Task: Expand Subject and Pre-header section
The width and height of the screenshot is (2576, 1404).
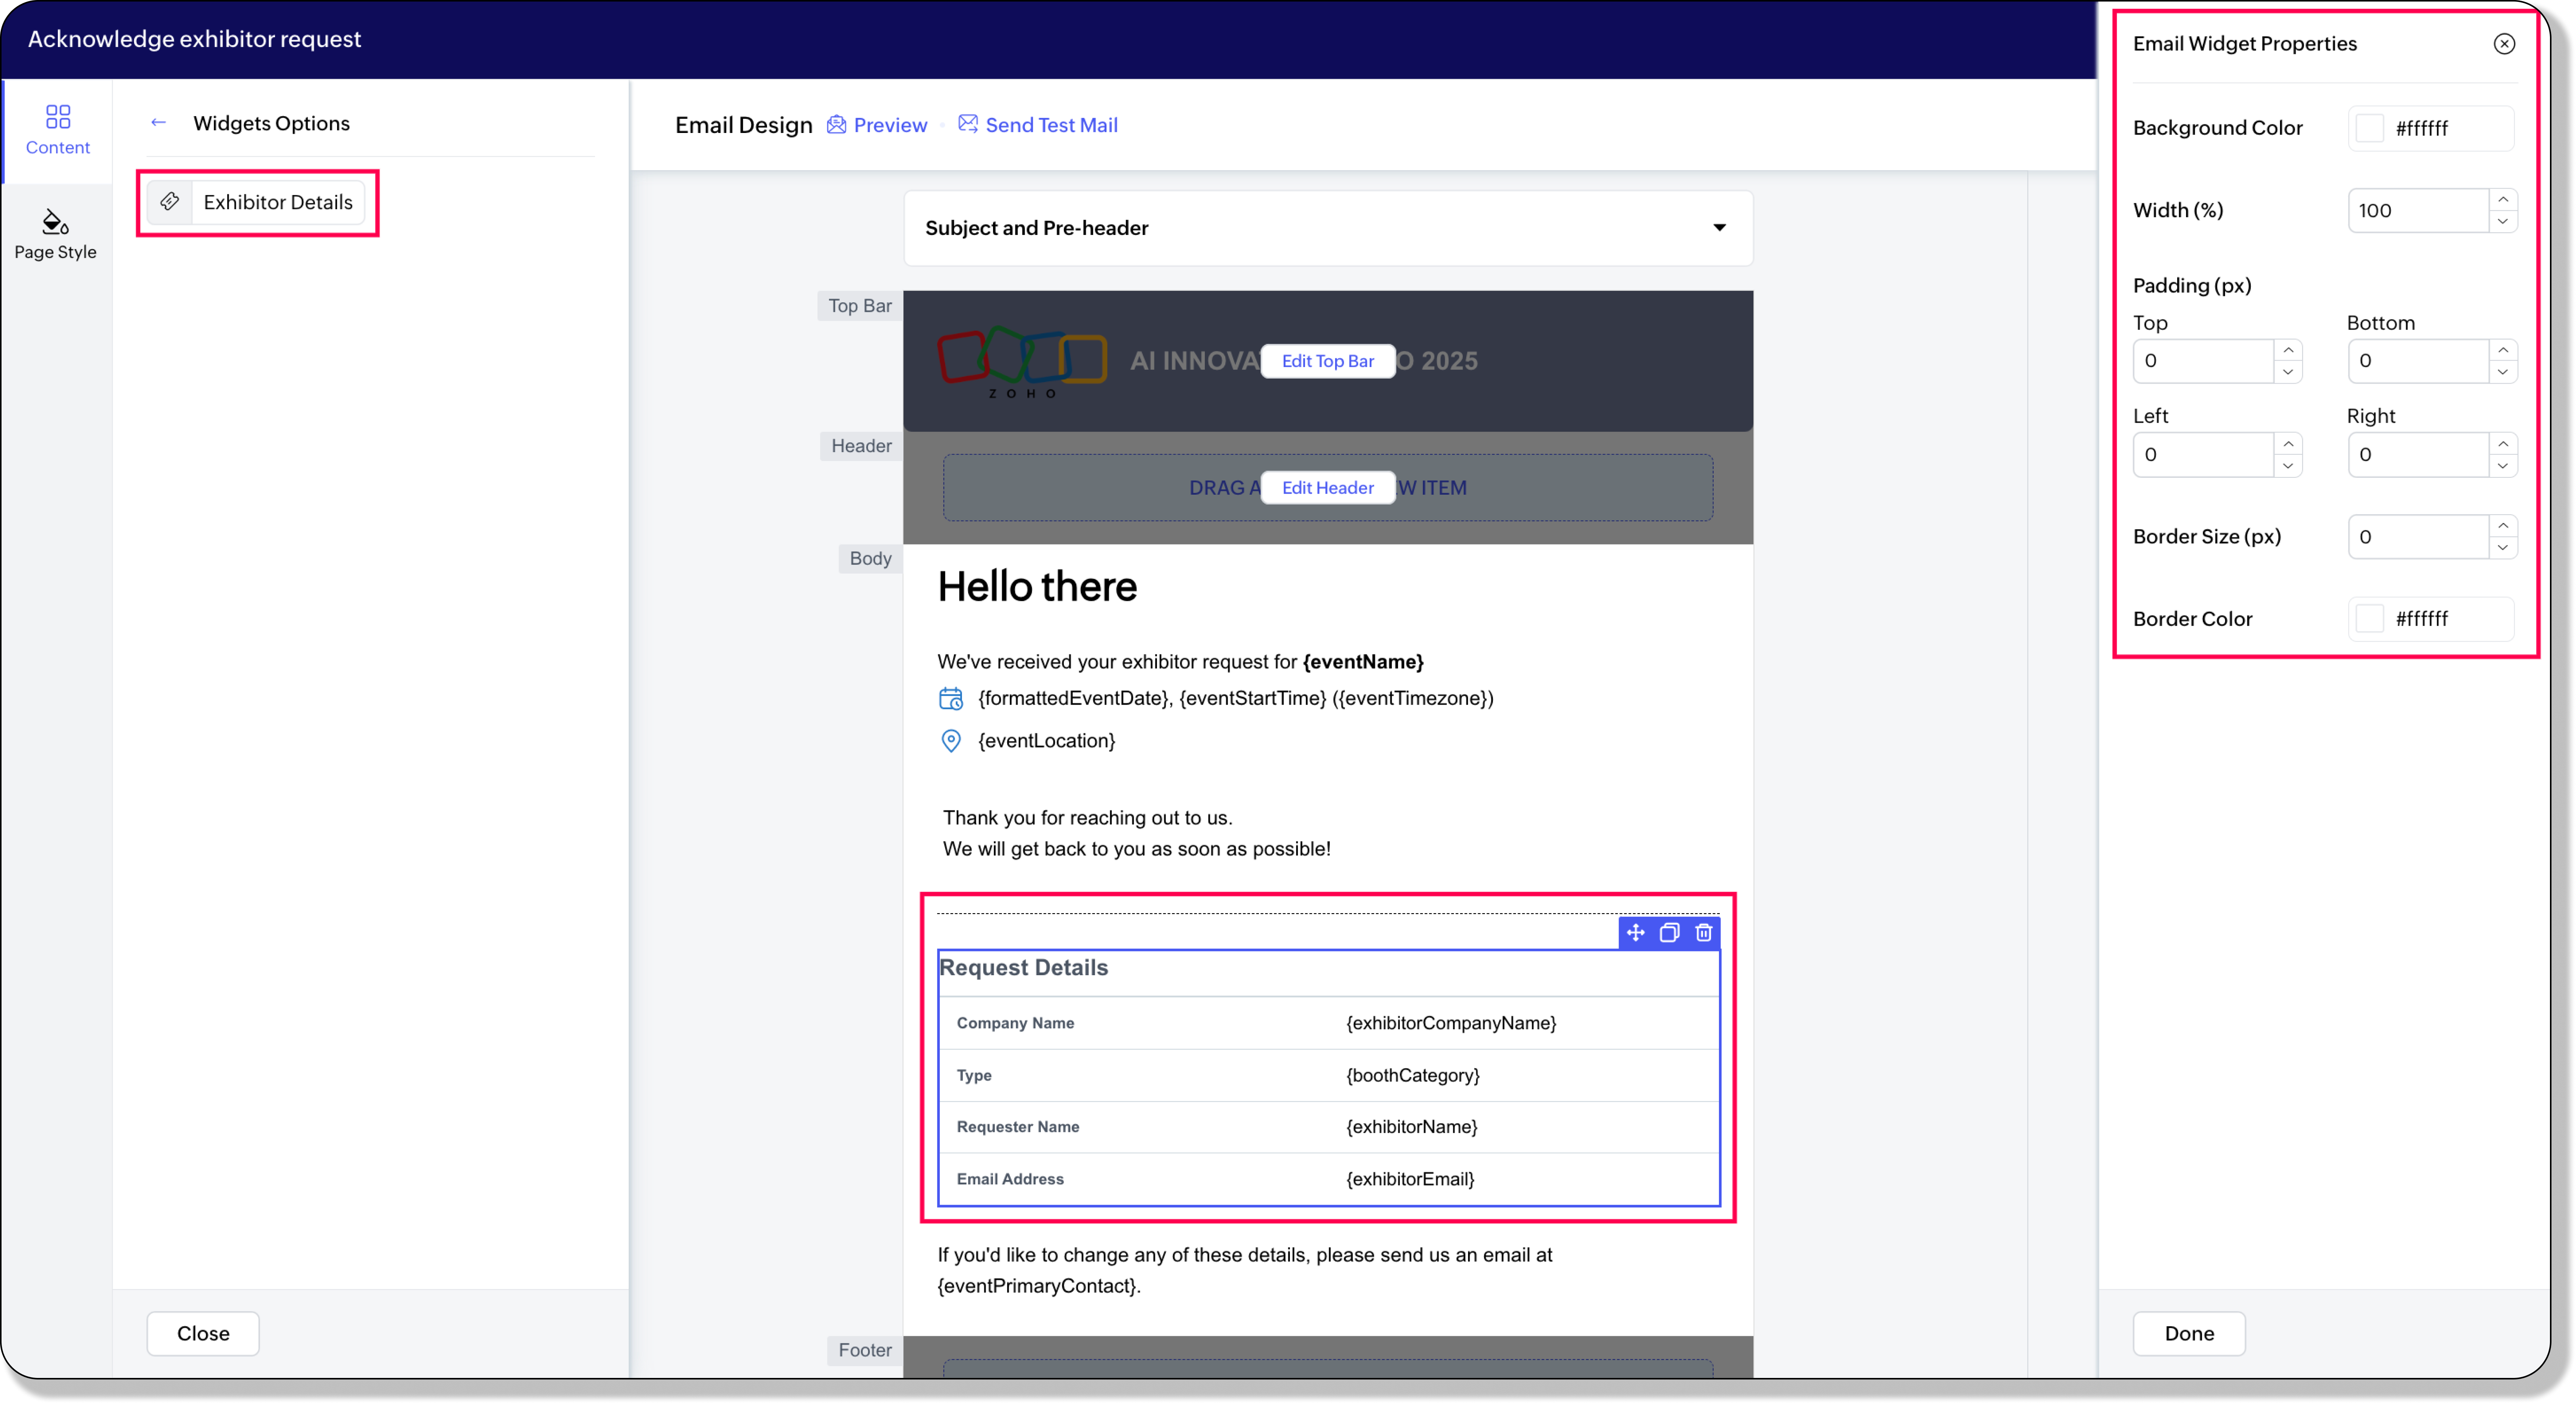Action: pos(1328,228)
